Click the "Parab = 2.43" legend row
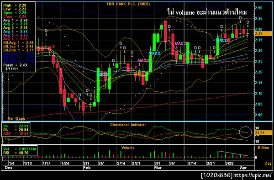 [x=15, y=65]
